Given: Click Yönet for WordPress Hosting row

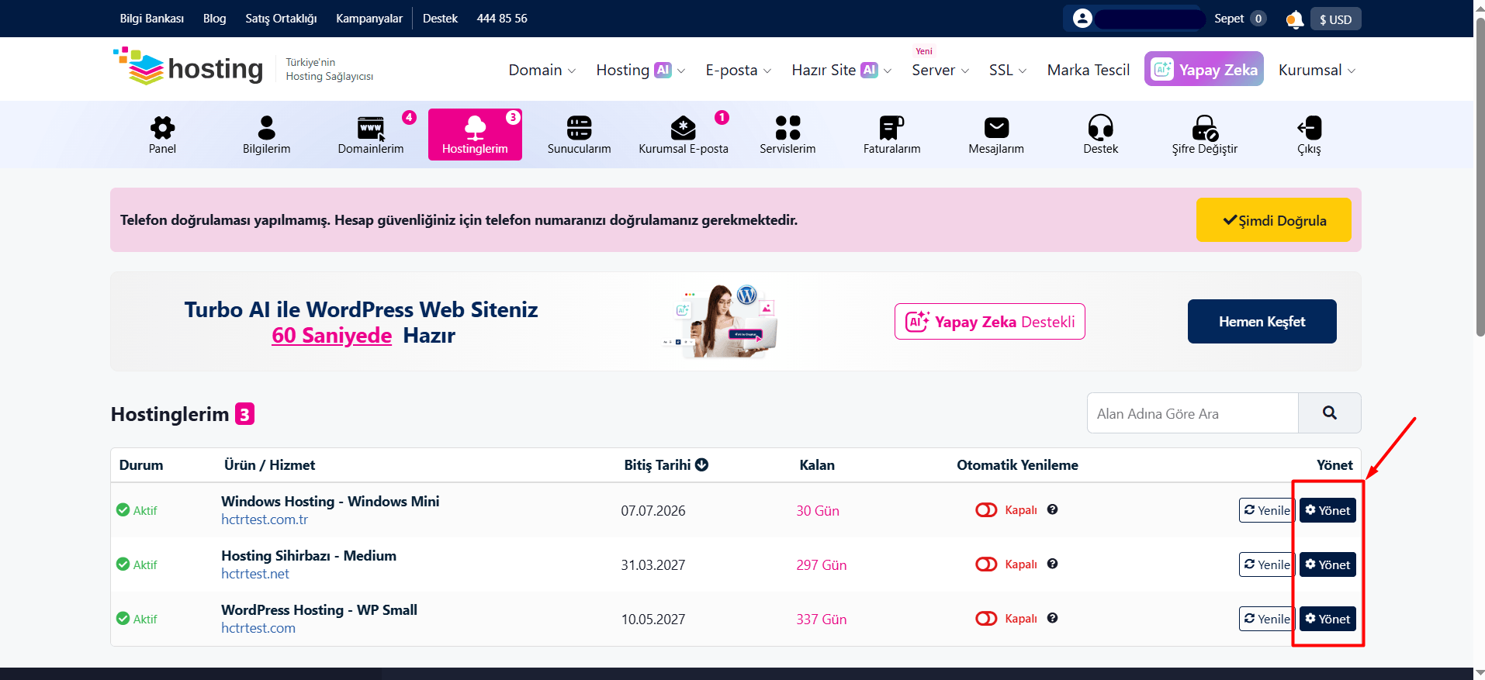Looking at the screenshot, I should click(x=1327, y=619).
